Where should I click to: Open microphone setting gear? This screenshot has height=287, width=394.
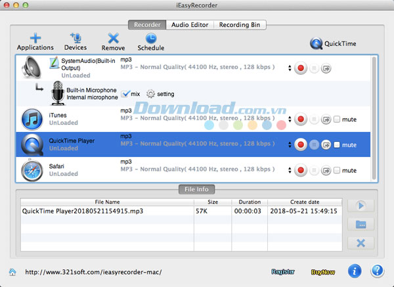pyautogui.click(x=150, y=94)
